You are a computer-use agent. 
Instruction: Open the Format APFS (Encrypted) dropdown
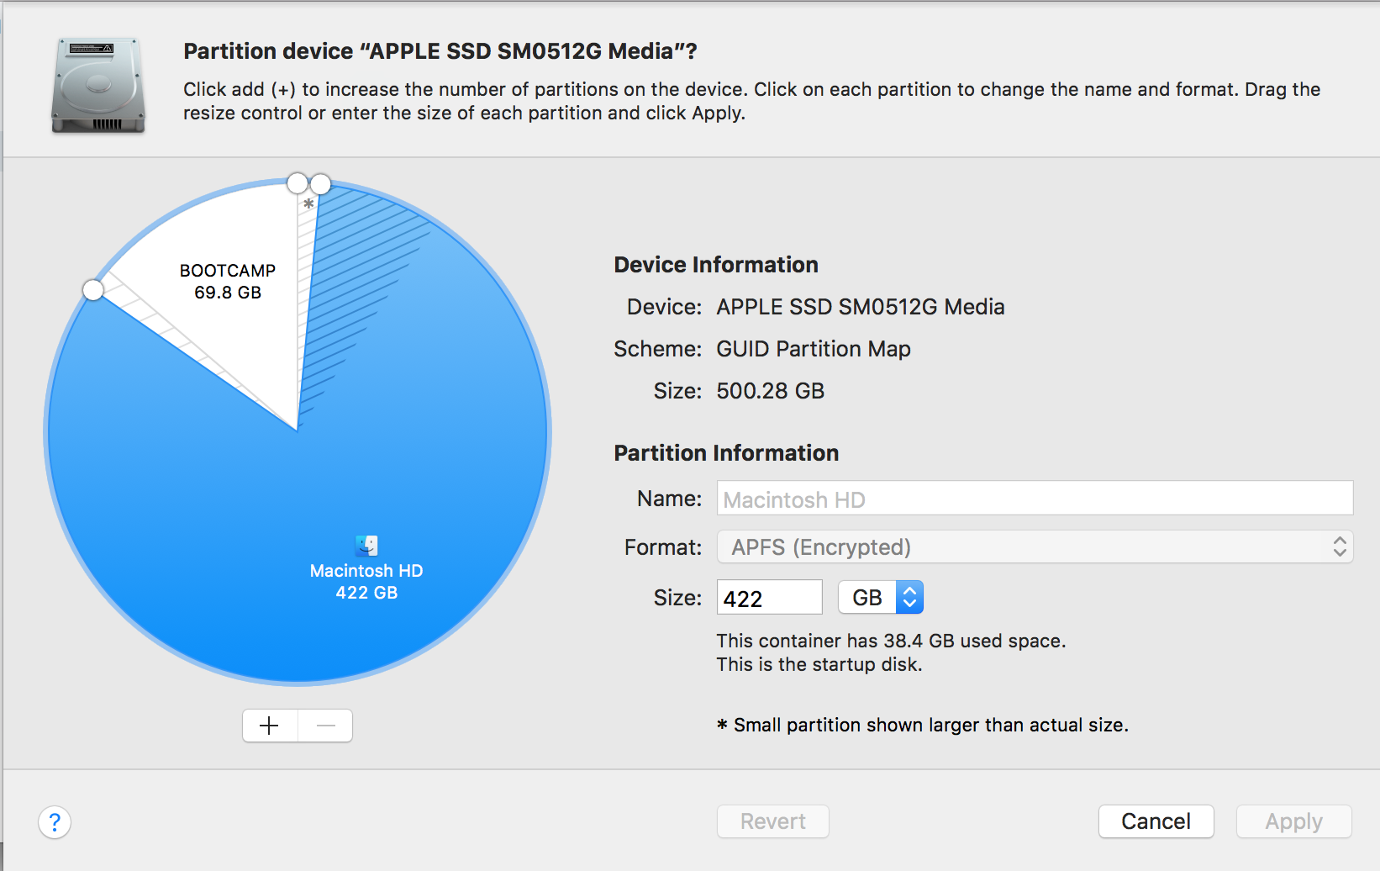click(1034, 547)
